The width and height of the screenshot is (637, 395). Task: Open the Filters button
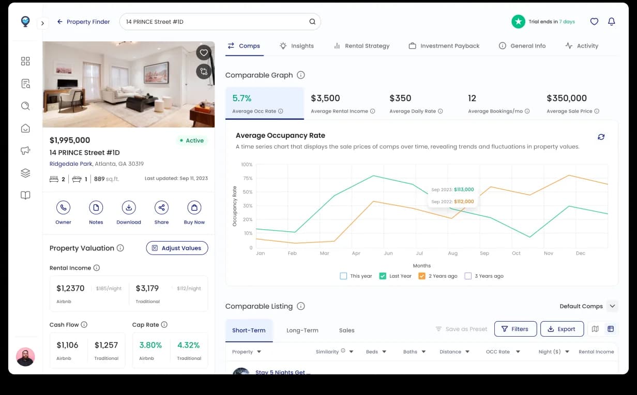(515, 329)
